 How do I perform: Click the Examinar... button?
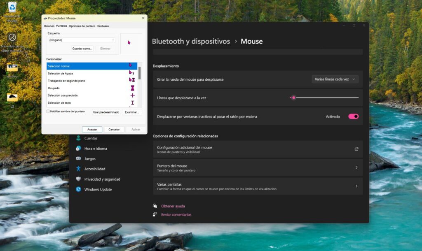(132, 112)
